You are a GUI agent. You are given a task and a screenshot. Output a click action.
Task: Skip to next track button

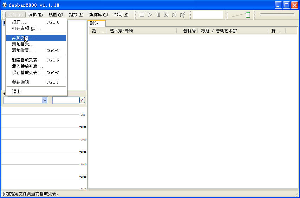point(174,15)
